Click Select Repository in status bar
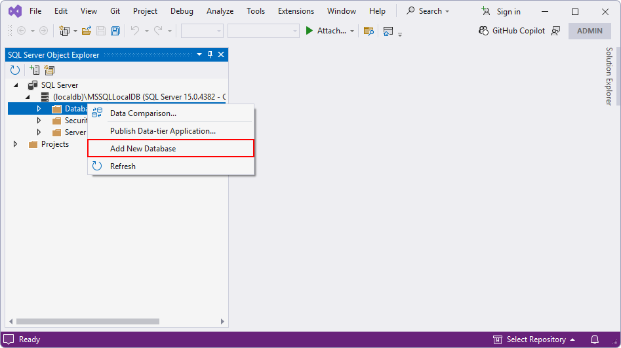The width and height of the screenshot is (621, 348). [x=534, y=339]
